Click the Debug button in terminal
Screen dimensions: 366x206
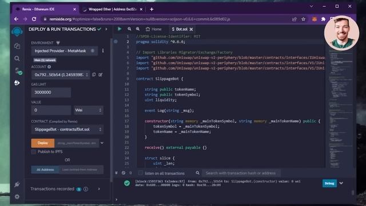point(329,183)
